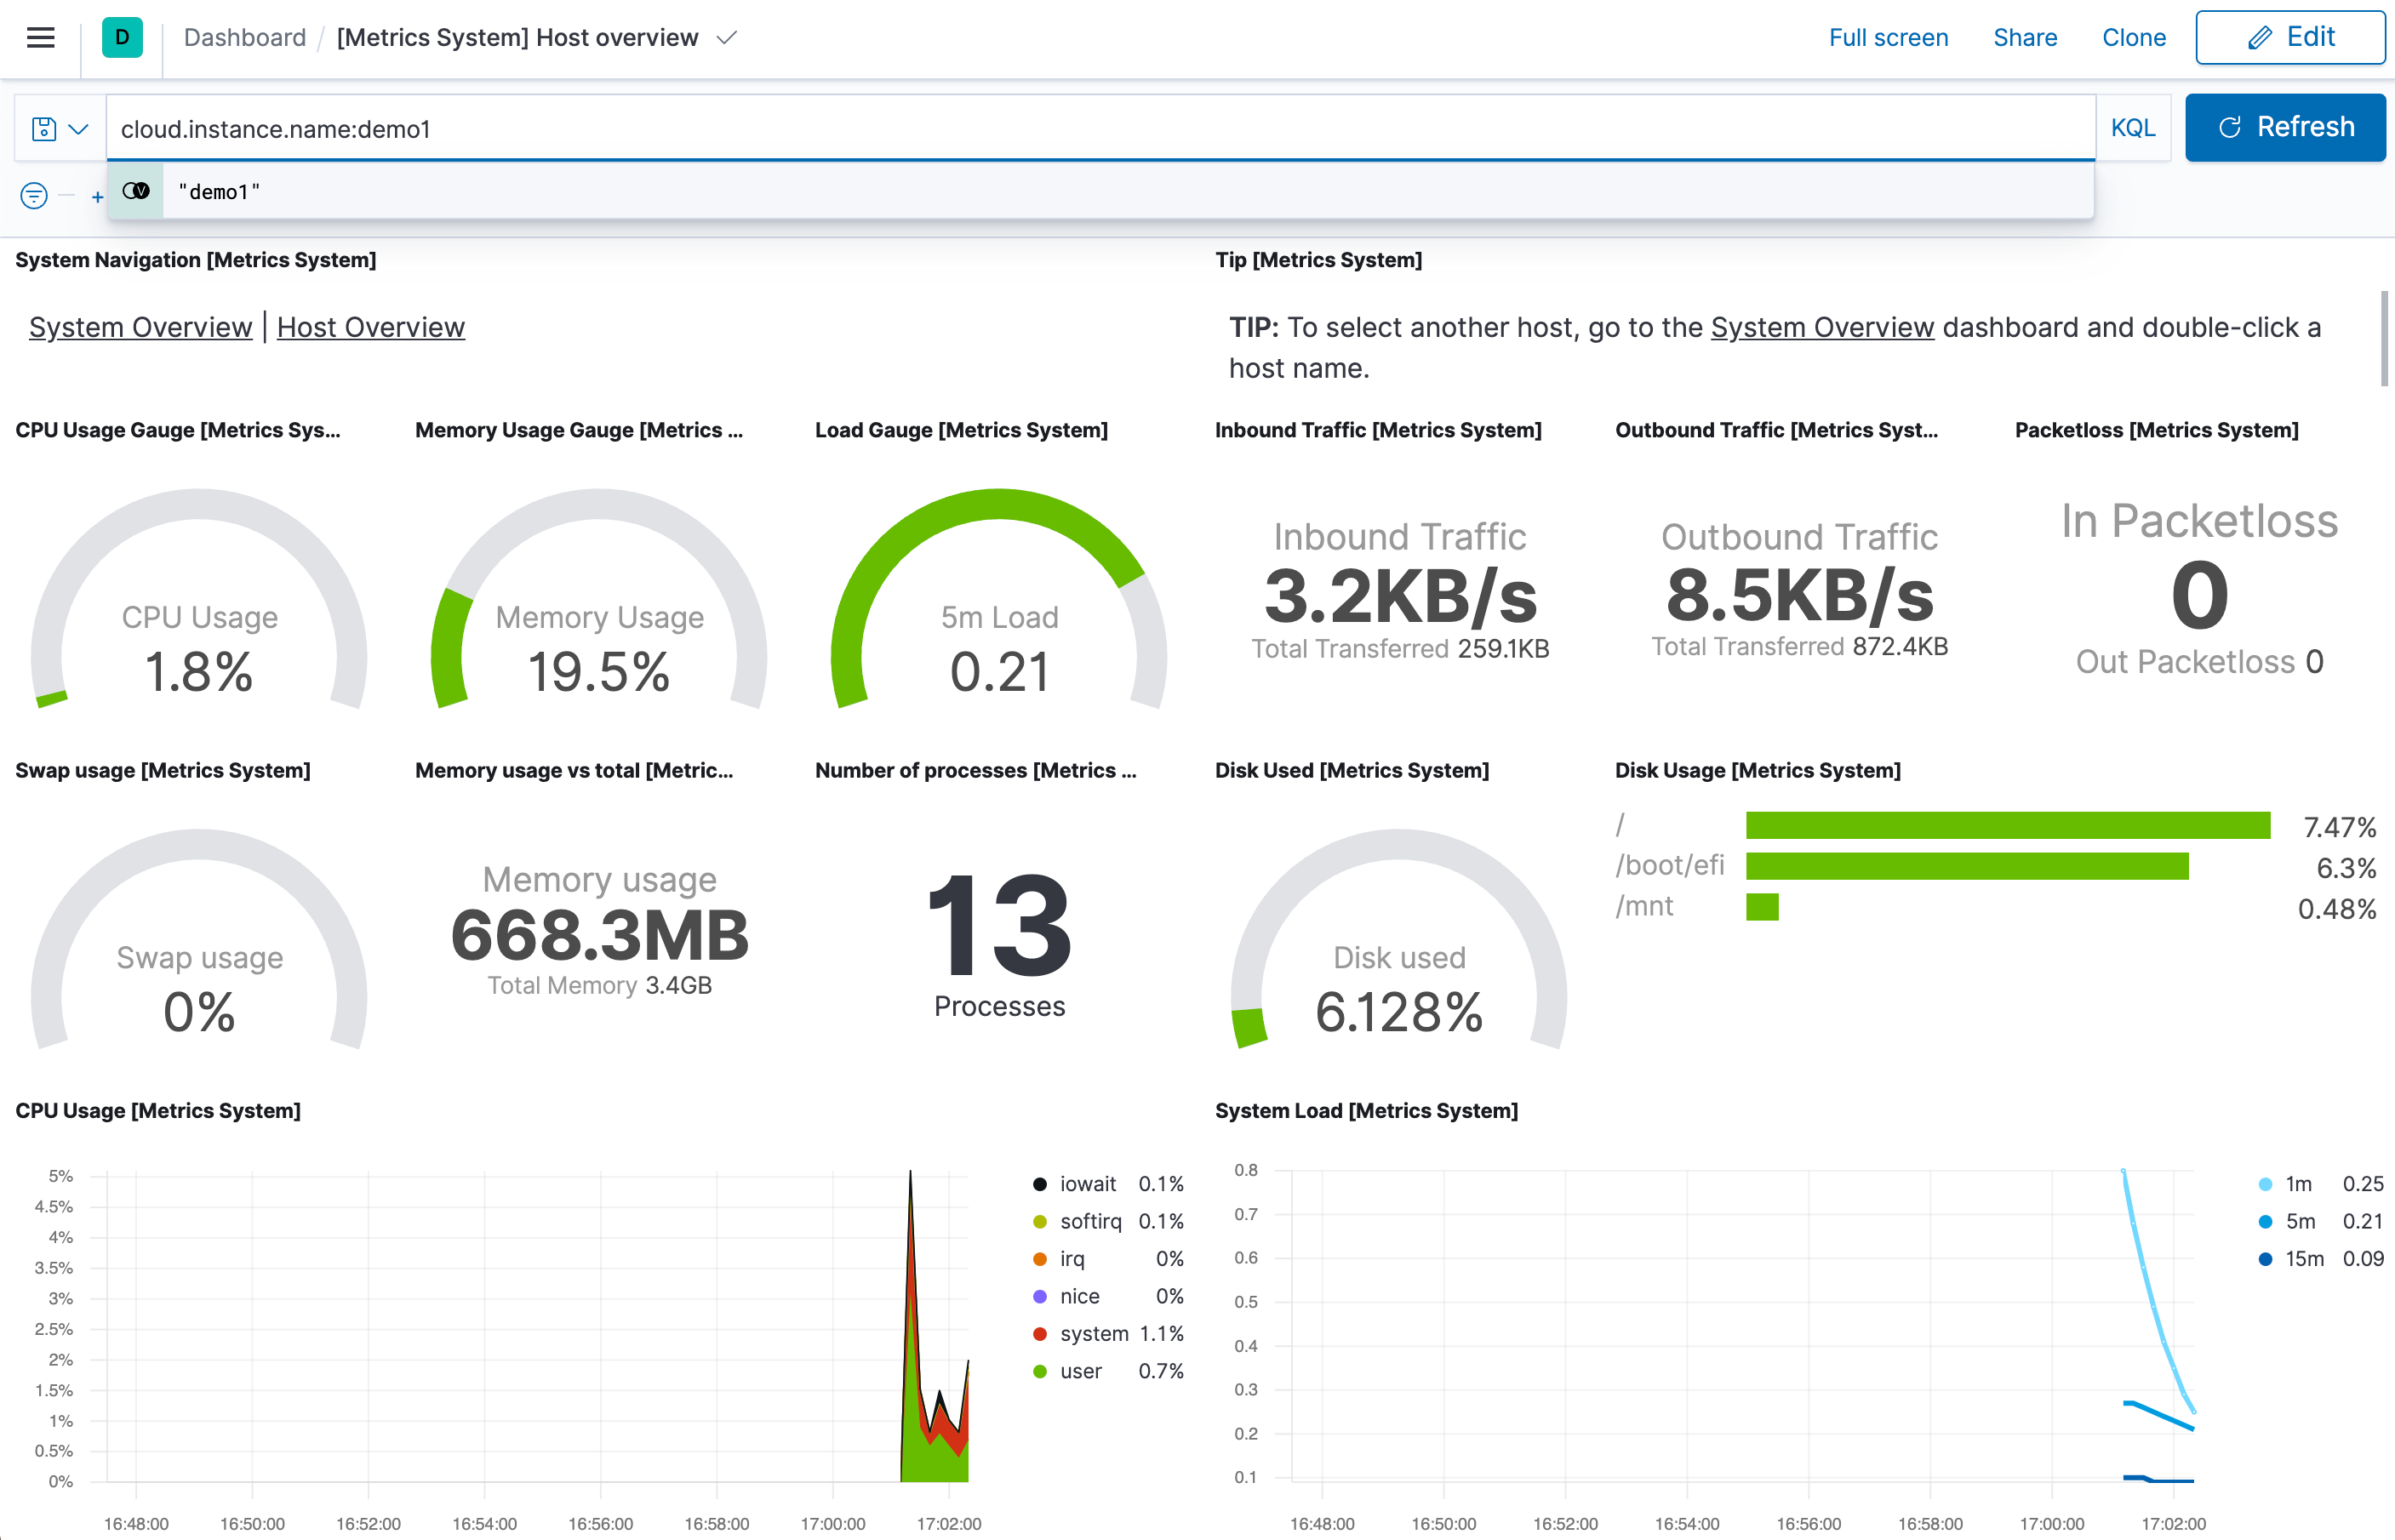The height and width of the screenshot is (1540, 2395).
Task: Click the filter bar dropdown arrow
Action: pos(75,128)
